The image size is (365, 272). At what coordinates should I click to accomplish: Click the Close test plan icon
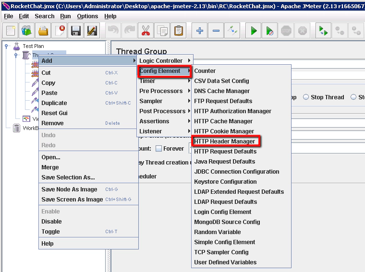pyautogui.click(x=60, y=31)
